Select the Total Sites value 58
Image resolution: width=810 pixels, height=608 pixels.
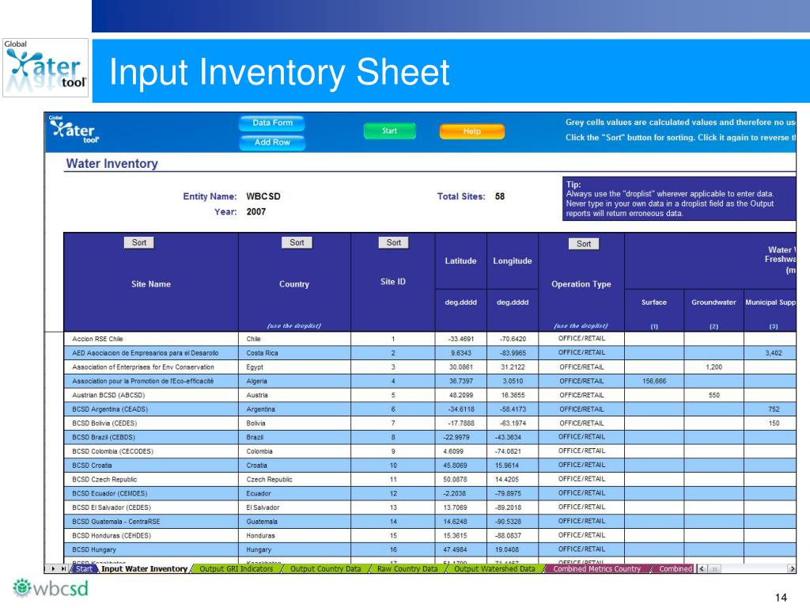500,196
